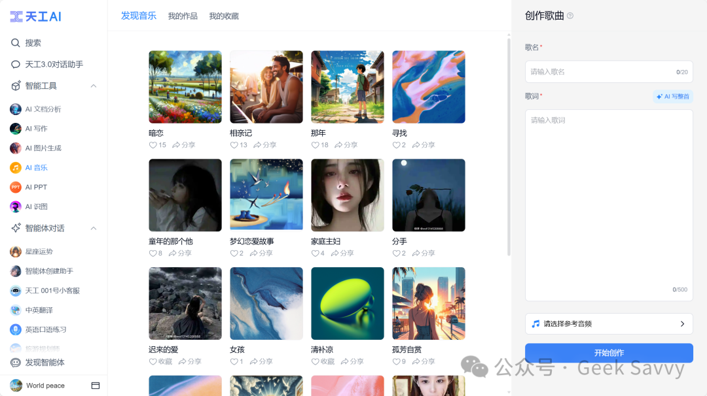707x396 pixels.
Task: Open the World peace user profile
Action: (37, 386)
